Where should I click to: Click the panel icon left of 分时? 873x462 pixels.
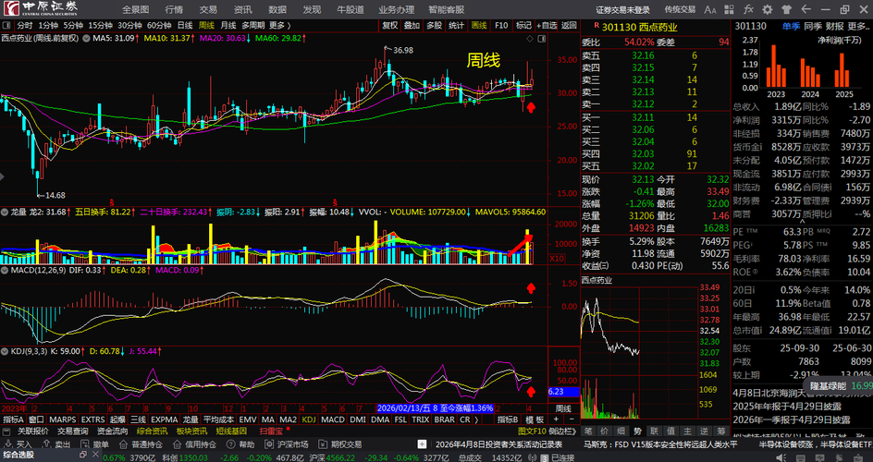click(x=6, y=25)
